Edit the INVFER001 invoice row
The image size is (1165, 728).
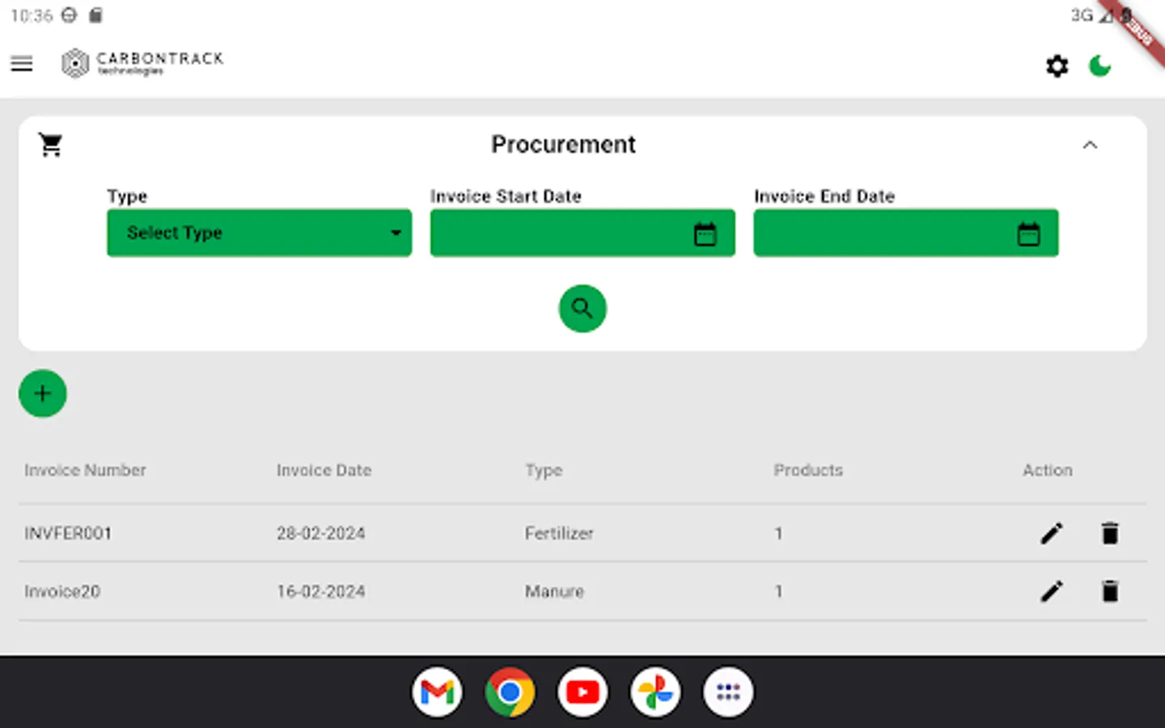point(1052,533)
